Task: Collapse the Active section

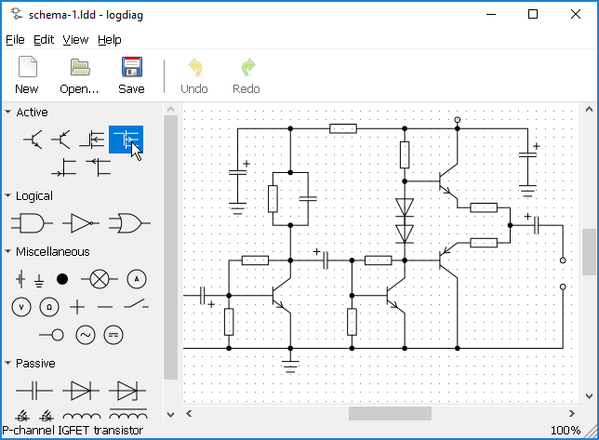Action: click(8, 113)
